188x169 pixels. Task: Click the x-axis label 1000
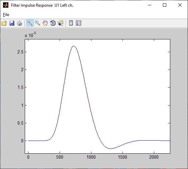point(91,157)
